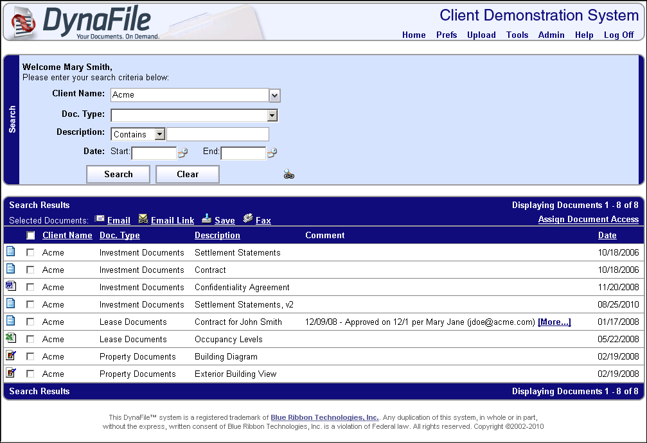This screenshot has width=647, height=443.
Task: Check the Settlement Statements, v2 checkbox
Action: tap(30, 304)
